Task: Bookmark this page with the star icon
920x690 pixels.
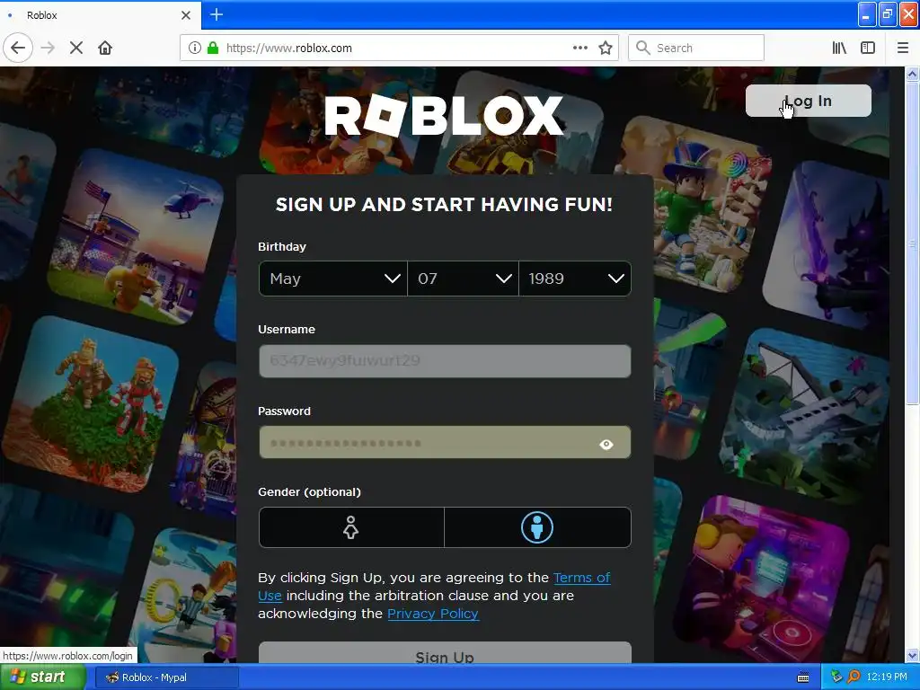Action: tap(606, 48)
